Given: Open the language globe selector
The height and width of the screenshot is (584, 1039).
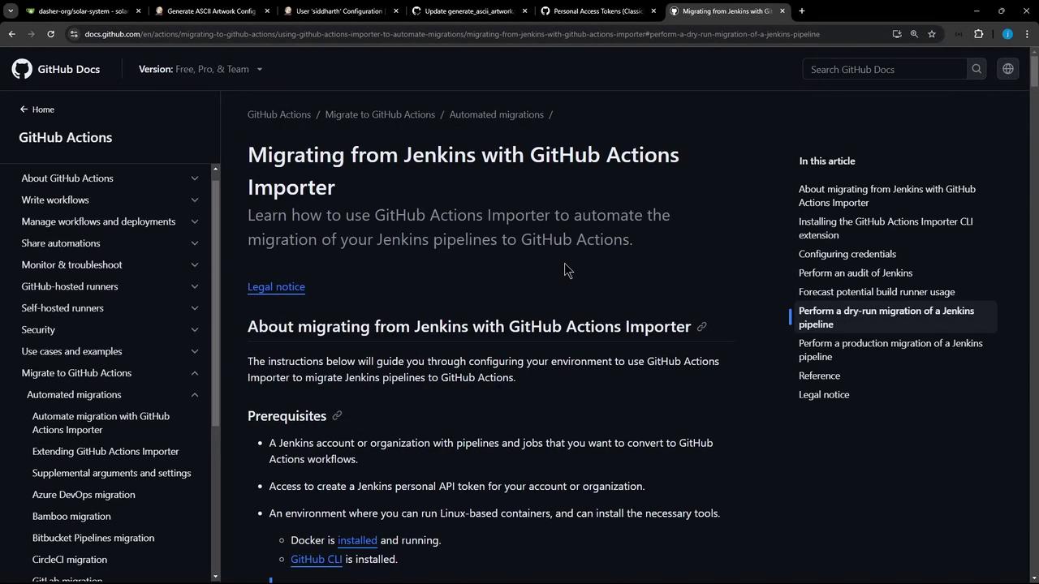Looking at the screenshot, I should [1008, 69].
